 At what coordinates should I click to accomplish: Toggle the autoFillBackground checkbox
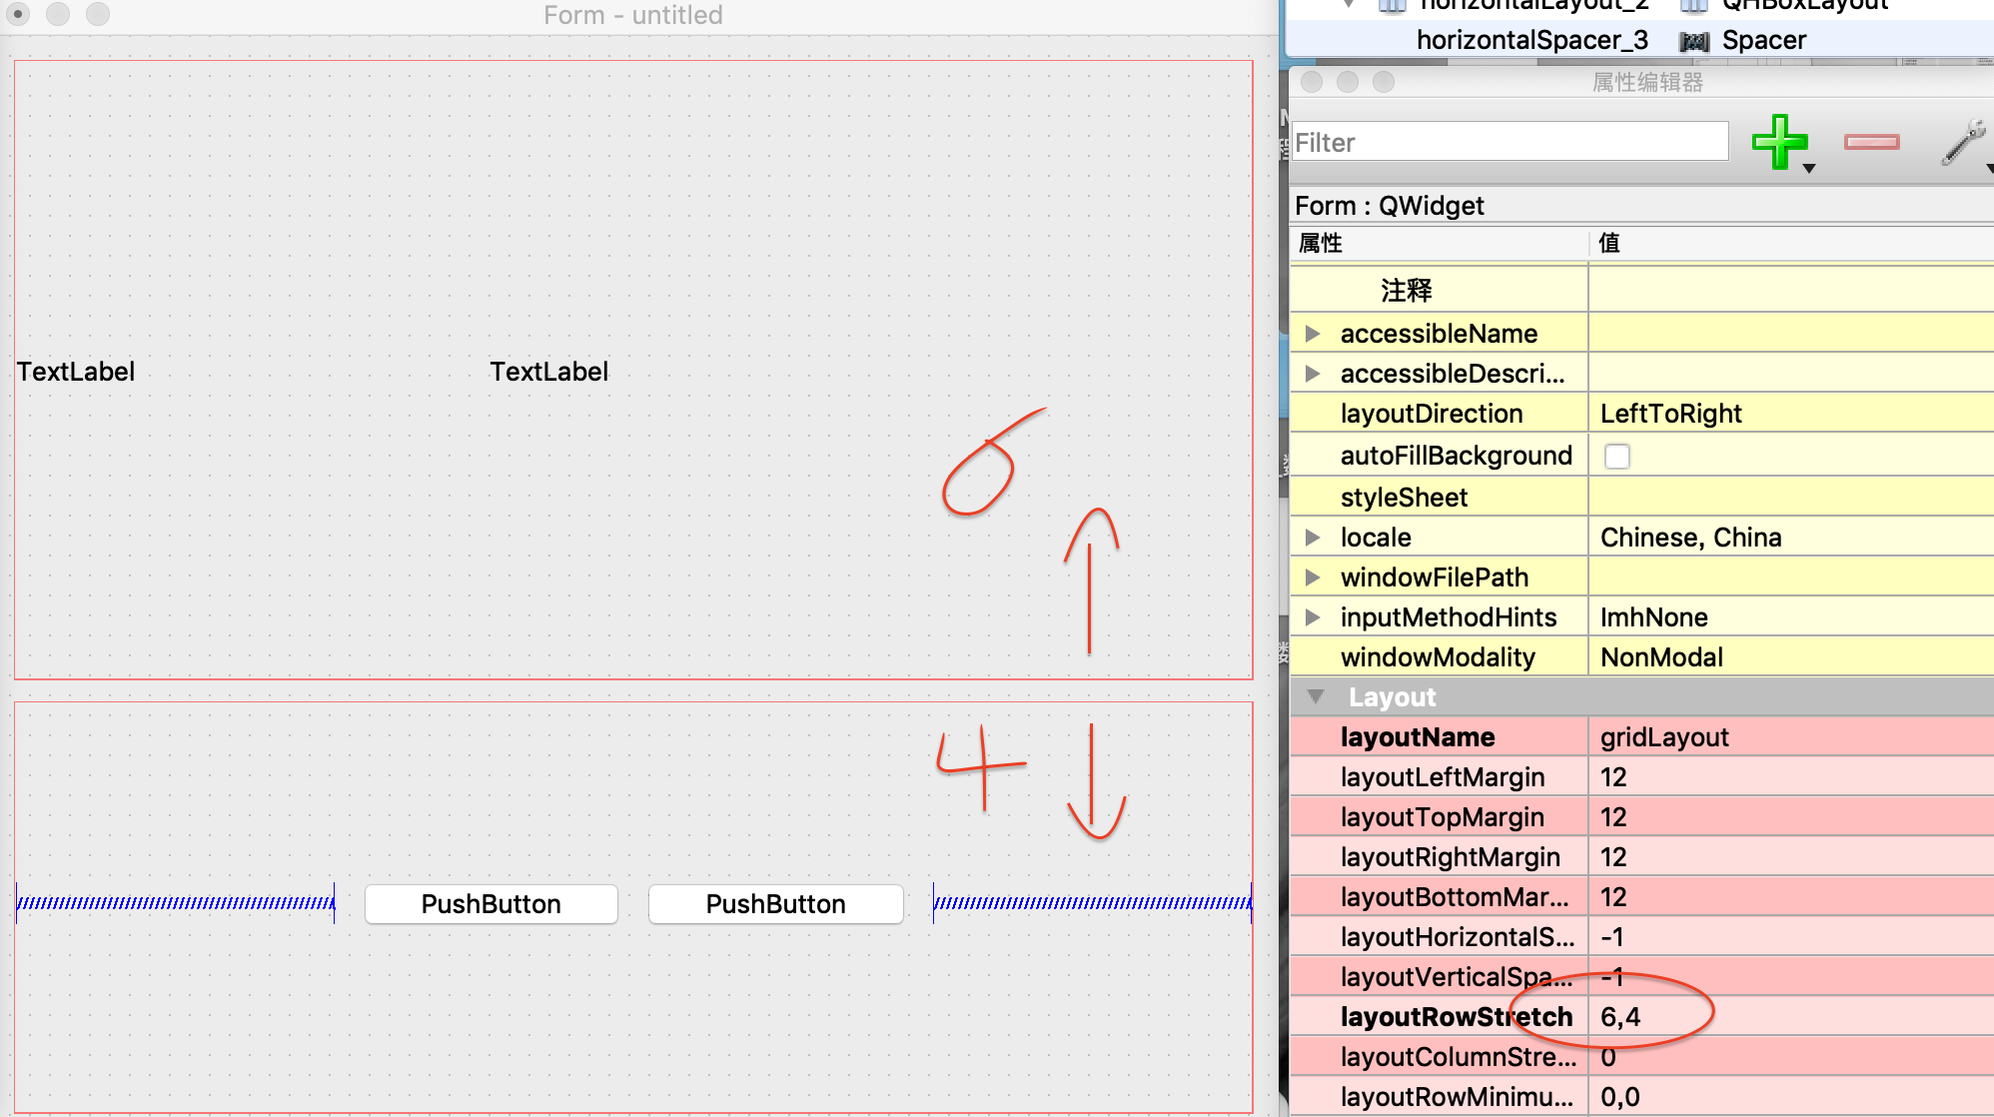pos(1616,457)
